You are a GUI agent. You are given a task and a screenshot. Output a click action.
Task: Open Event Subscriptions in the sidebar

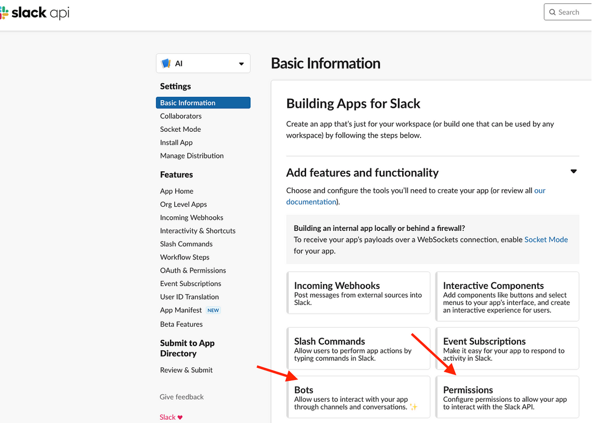pyautogui.click(x=190, y=283)
